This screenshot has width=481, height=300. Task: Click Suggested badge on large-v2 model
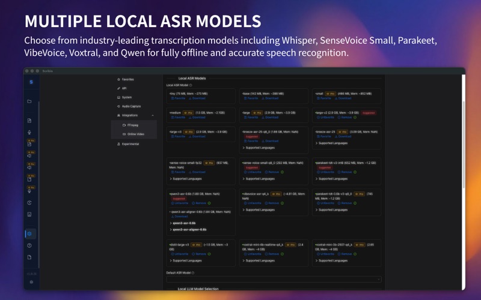pos(369,113)
